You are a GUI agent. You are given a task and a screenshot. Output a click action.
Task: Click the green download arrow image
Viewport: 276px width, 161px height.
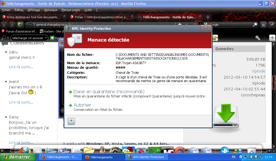click(226, 116)
